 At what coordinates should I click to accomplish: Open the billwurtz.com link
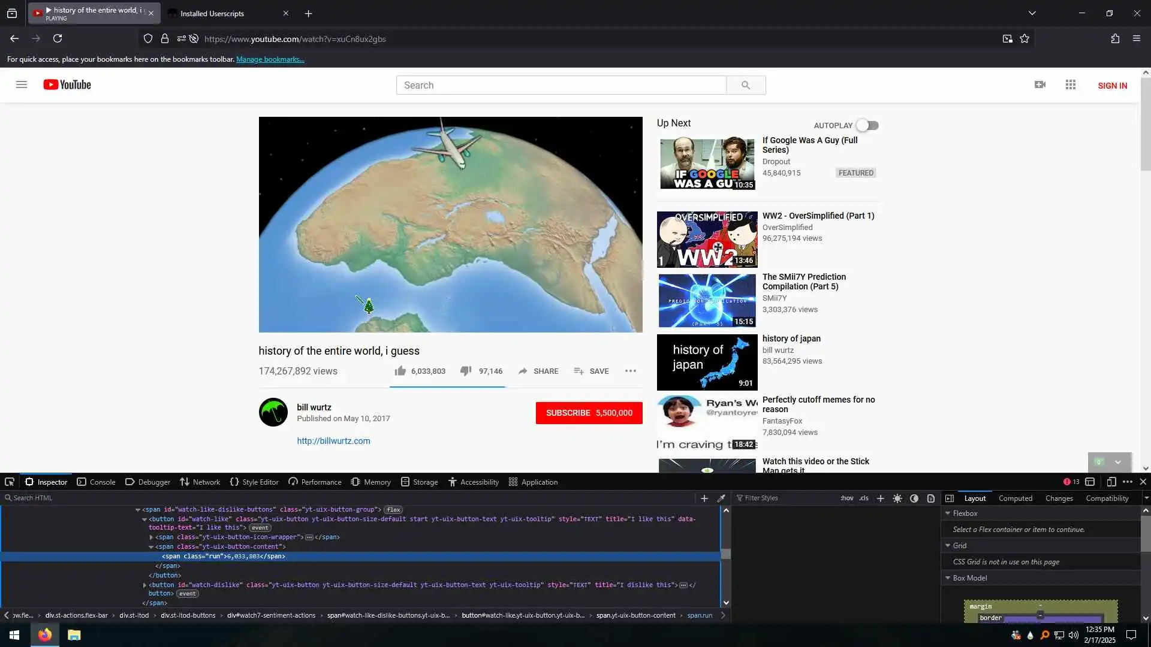click(333, 441)
